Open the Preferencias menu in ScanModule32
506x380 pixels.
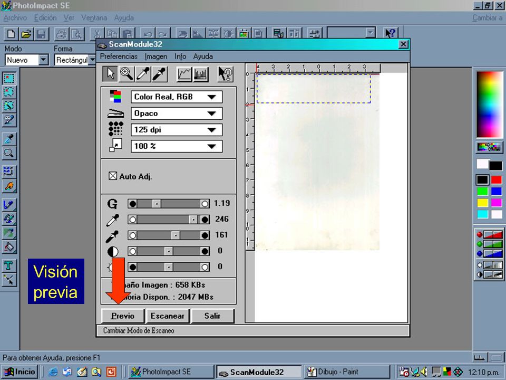click(119, 56)
